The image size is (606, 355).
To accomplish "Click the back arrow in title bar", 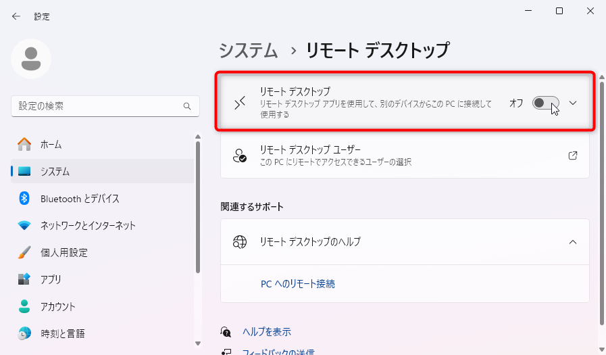I will coord(16,16).
